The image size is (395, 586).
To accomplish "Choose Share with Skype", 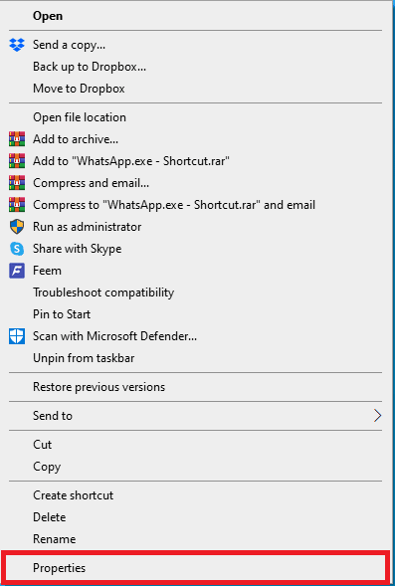I will click(195, 249).
